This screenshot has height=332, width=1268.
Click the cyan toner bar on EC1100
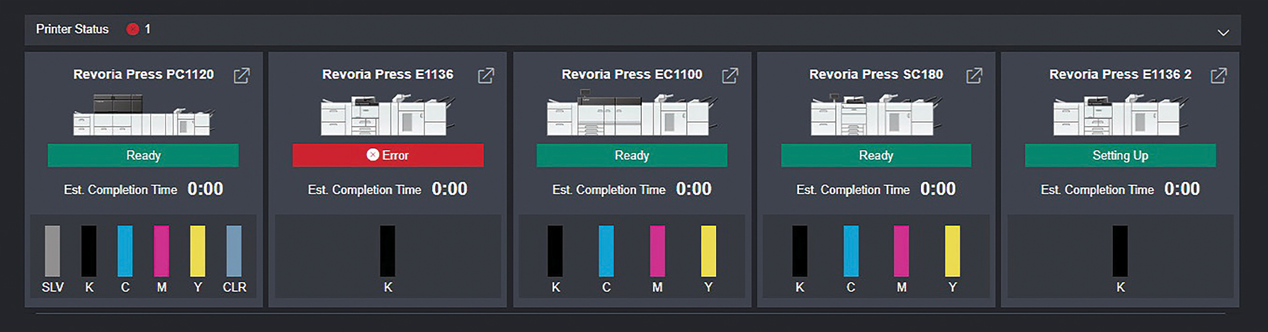click(x=606, y=251)
